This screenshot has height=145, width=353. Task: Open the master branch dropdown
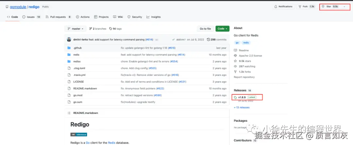[x=76, y=28]
